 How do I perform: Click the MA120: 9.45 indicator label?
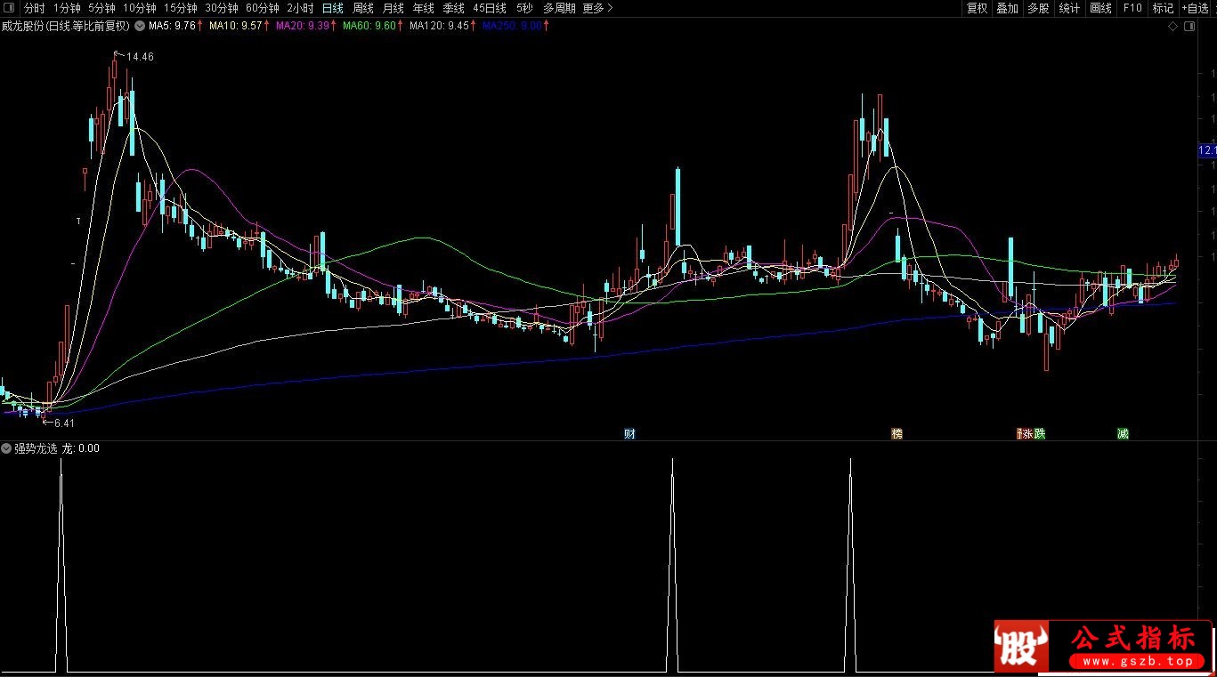(439, 26)
